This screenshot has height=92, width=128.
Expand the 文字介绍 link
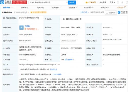tap(84, 12)
